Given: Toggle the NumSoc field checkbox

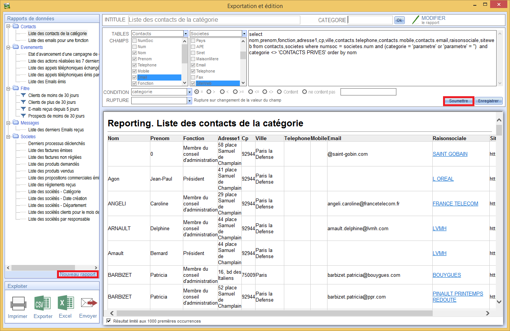Looking at the screenshot, I should [x=134, y=40].
